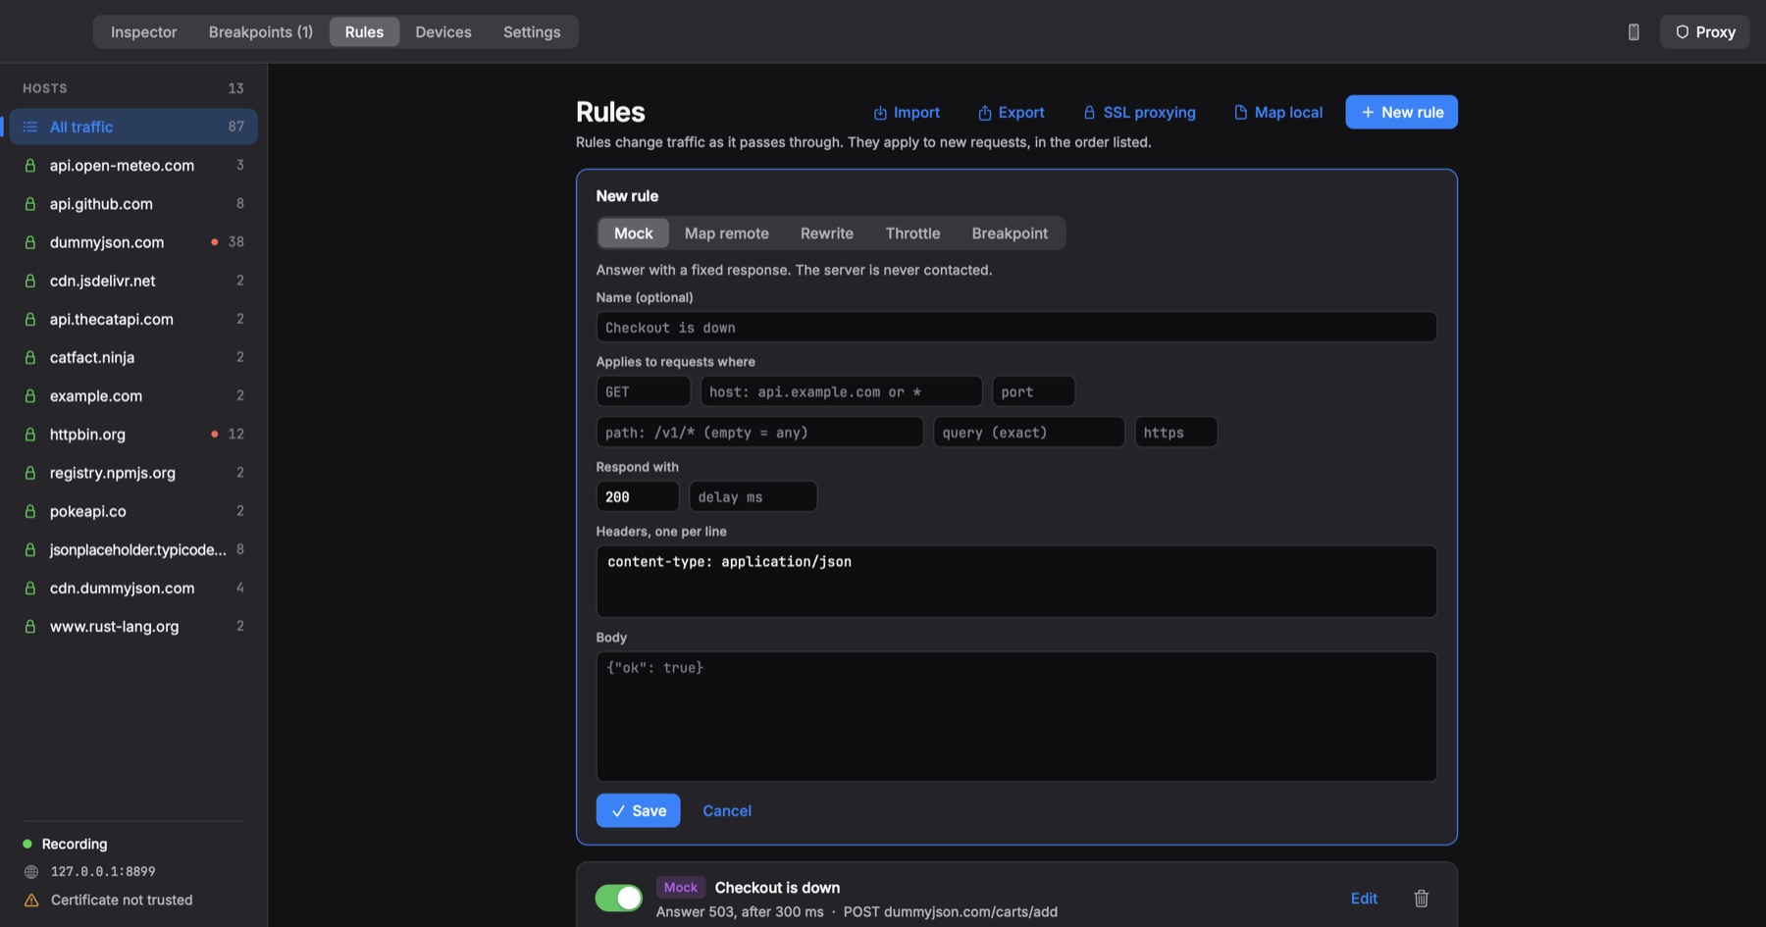Select All traffic in hosts list
This screenshot has width=1766, height=927.
[133, 127]
